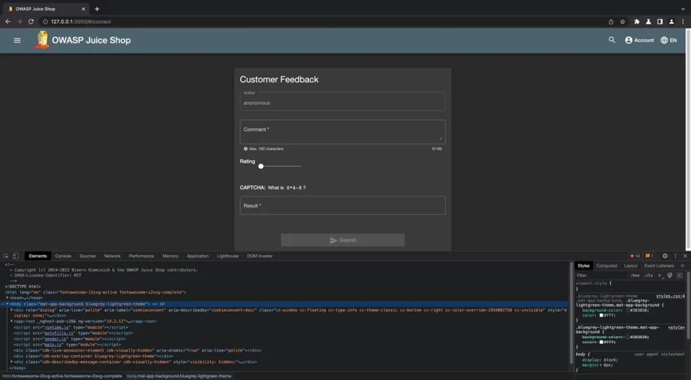
Task: Open Chrome Labs flask icon
Action: pyautogui.click(x=648, y=22)
